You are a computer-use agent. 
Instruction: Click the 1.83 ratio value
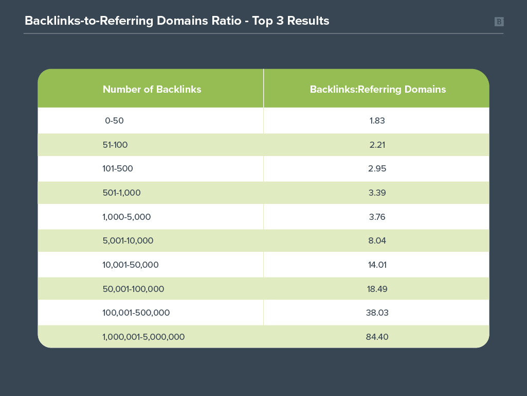point(377,121)
